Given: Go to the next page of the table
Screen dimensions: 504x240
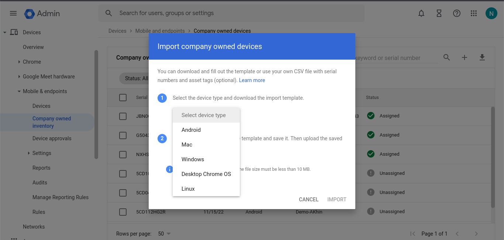Looking at the screenshot, I should (476, 234).
